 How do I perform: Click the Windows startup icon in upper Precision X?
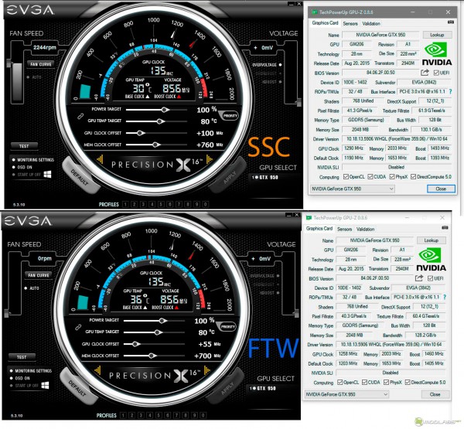[x=47, y=174]
